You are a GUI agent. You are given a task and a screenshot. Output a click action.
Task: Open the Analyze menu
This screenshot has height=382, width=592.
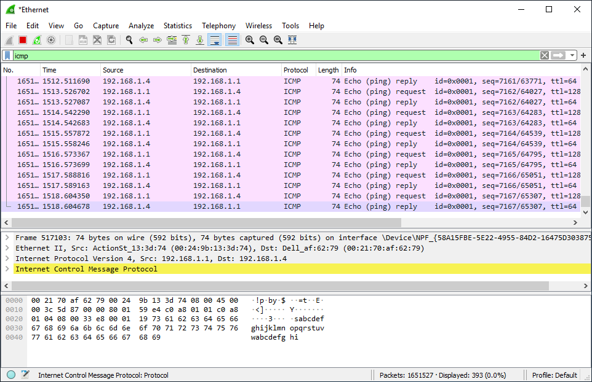[141, 26]
